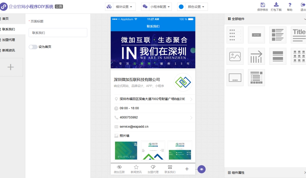Screen dimensions: 306x178
Task: Click the blue color swatch circle
Action: click(x=181, y=7)
